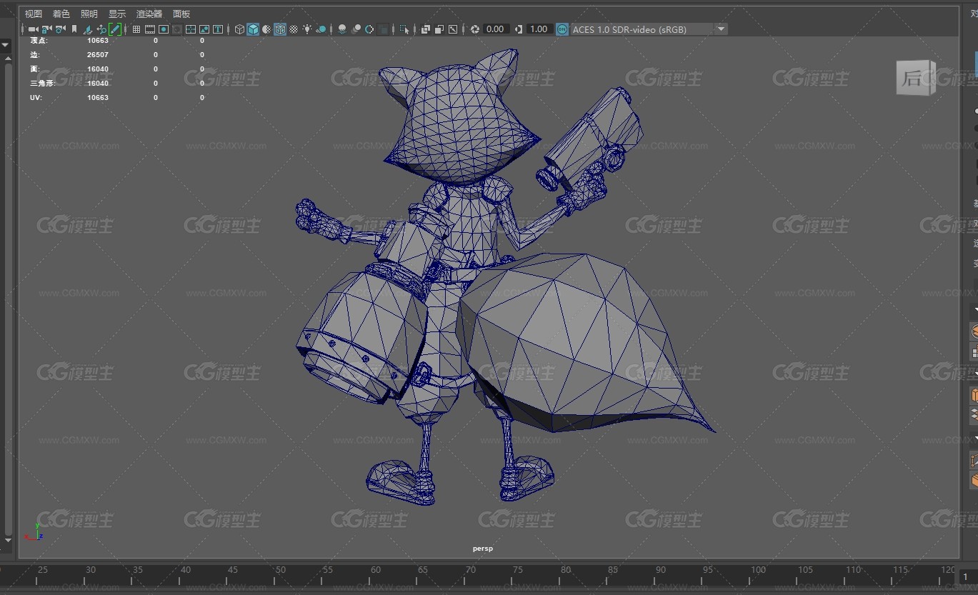Click the persp camera name label
This screenshot has height=595, width=978.
click(483, 549)
